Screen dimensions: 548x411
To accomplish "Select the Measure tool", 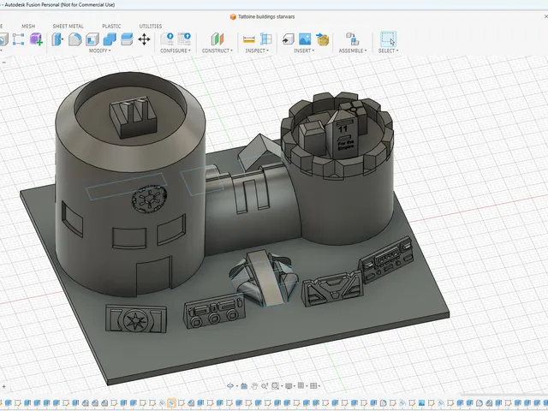I will click(249, 39).
